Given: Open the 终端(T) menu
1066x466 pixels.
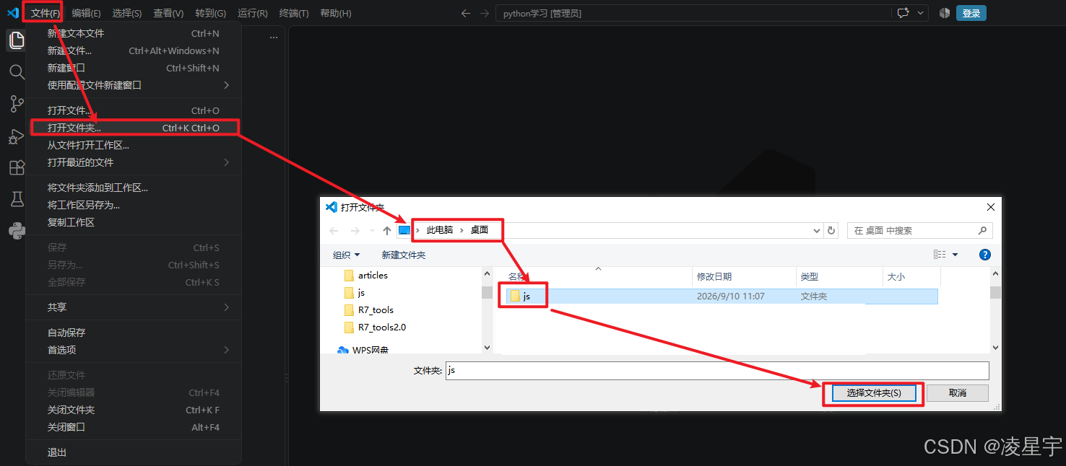Looking at the screenshot, I should pos(294,13).
